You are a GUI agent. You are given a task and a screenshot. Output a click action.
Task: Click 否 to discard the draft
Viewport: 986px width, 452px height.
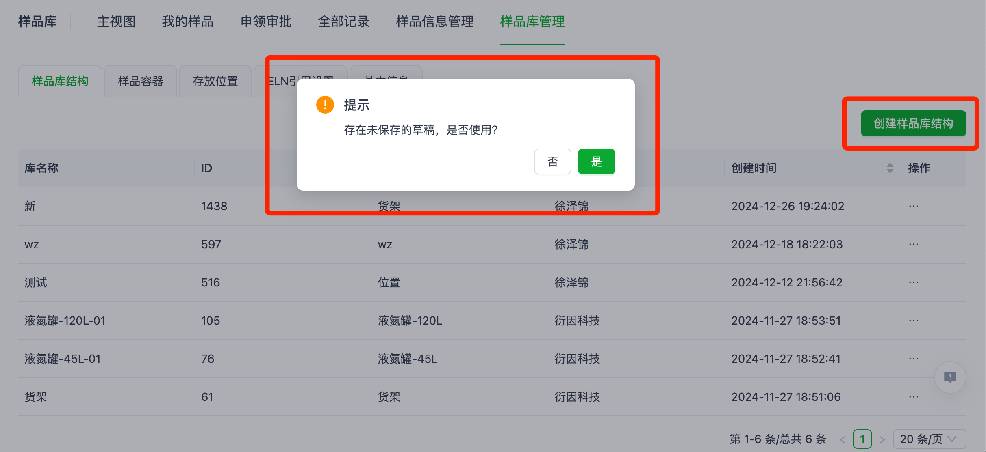click(552, 161)
